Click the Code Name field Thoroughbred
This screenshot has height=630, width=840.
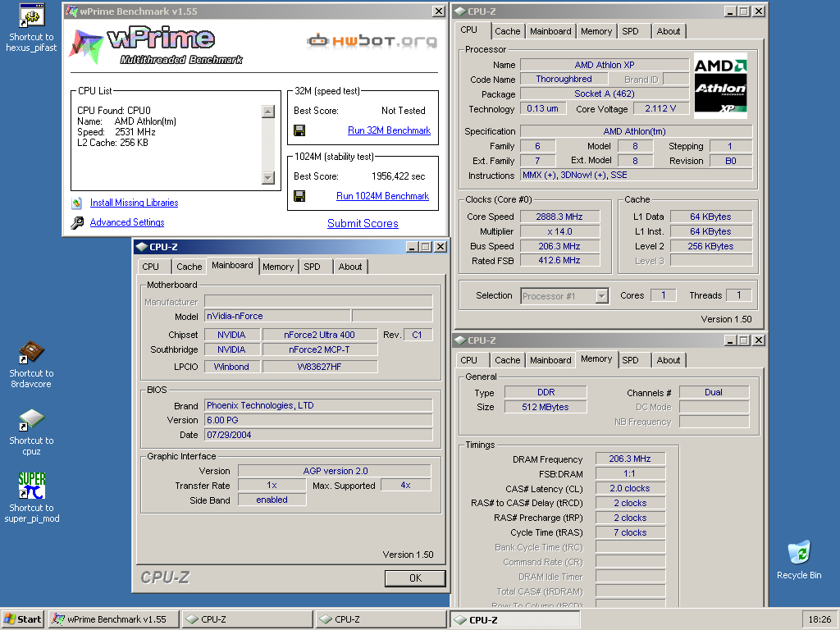tap(564, 79)
